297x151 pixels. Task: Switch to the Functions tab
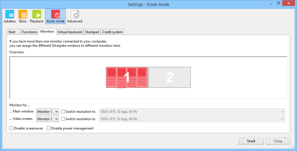point(30,32)
